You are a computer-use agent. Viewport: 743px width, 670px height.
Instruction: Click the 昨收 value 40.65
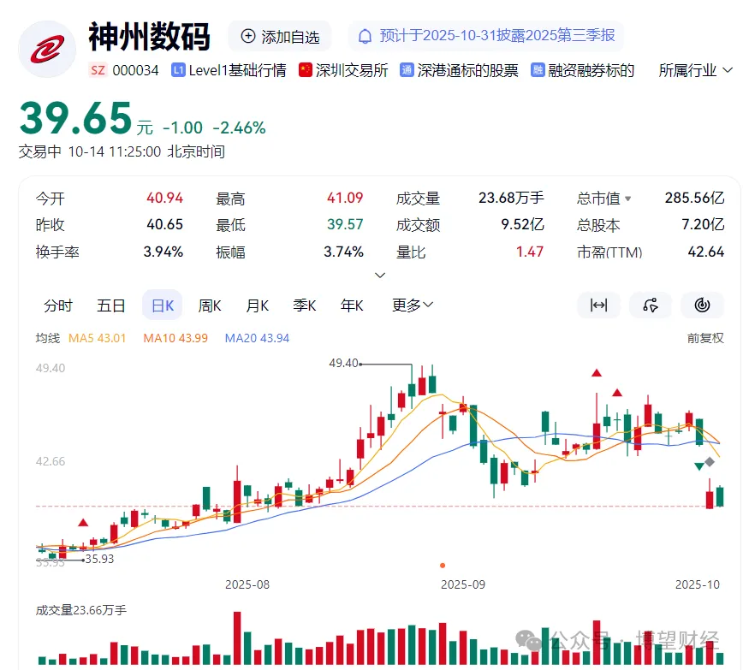click(164, 224)
